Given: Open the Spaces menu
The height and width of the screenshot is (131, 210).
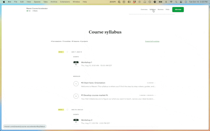Looking at the screenshot, I should click(37, 2).
